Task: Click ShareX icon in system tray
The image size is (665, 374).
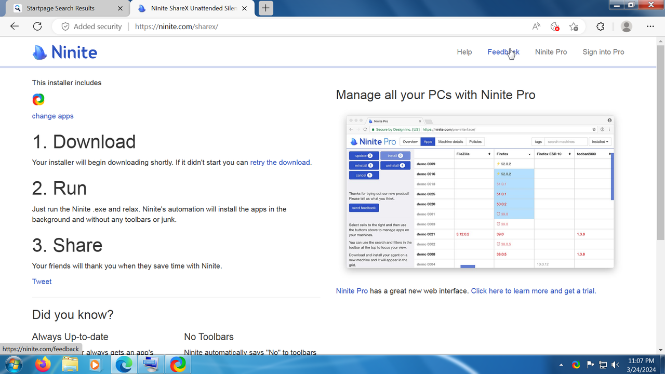Action: pyautogui.click(x=576, y=365)
